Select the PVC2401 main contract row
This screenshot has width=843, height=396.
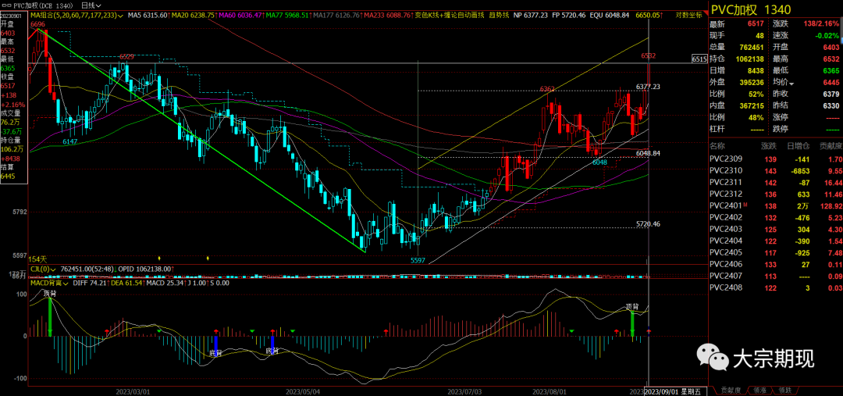(x=775, y=206)
